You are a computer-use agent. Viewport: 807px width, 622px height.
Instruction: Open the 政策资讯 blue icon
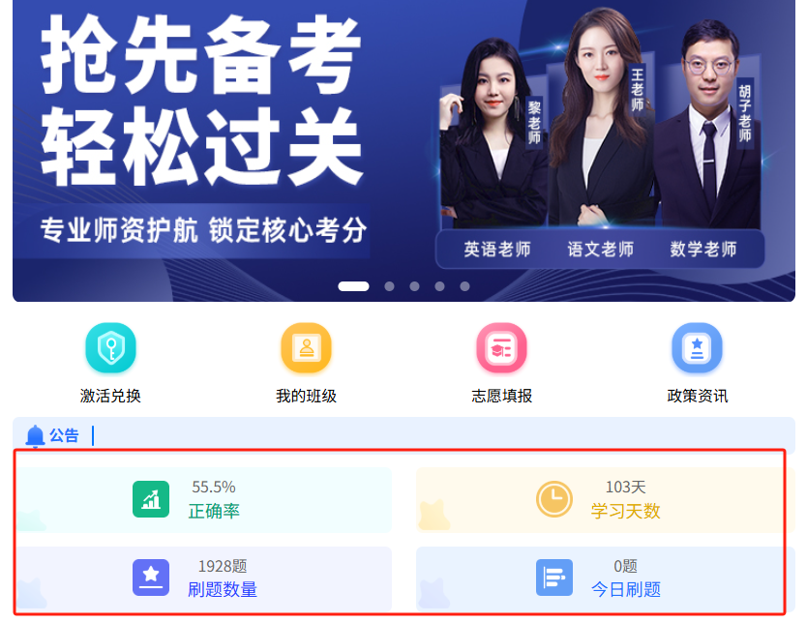pyautogui.click(x=698, y=348)
